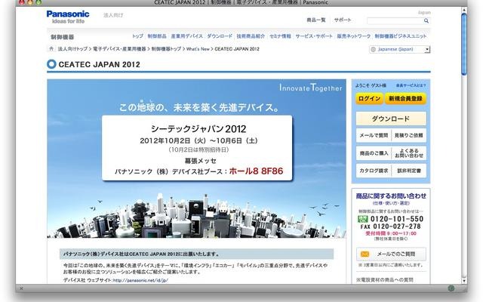Click the ログイン button
This screenshot has width=483, height=302.
pyautogui.click(x=369, y=99)
